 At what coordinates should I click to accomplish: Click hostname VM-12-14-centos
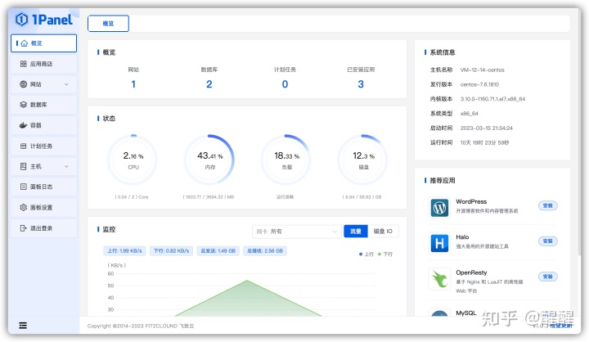click(x=483, y=70)
